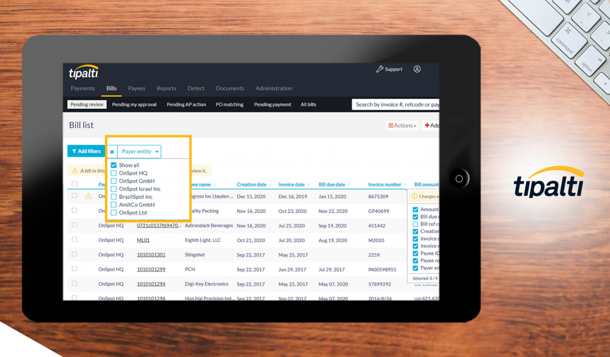
Task: Remove Payer entity filter with the X icon
Action: (112, 152)
